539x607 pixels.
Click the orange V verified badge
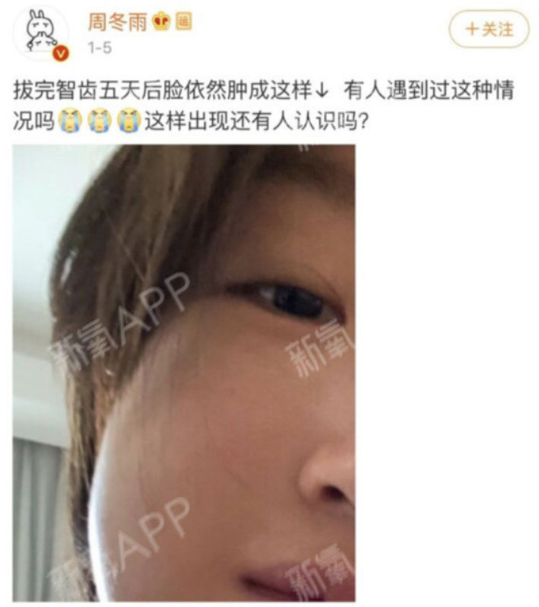61,52
